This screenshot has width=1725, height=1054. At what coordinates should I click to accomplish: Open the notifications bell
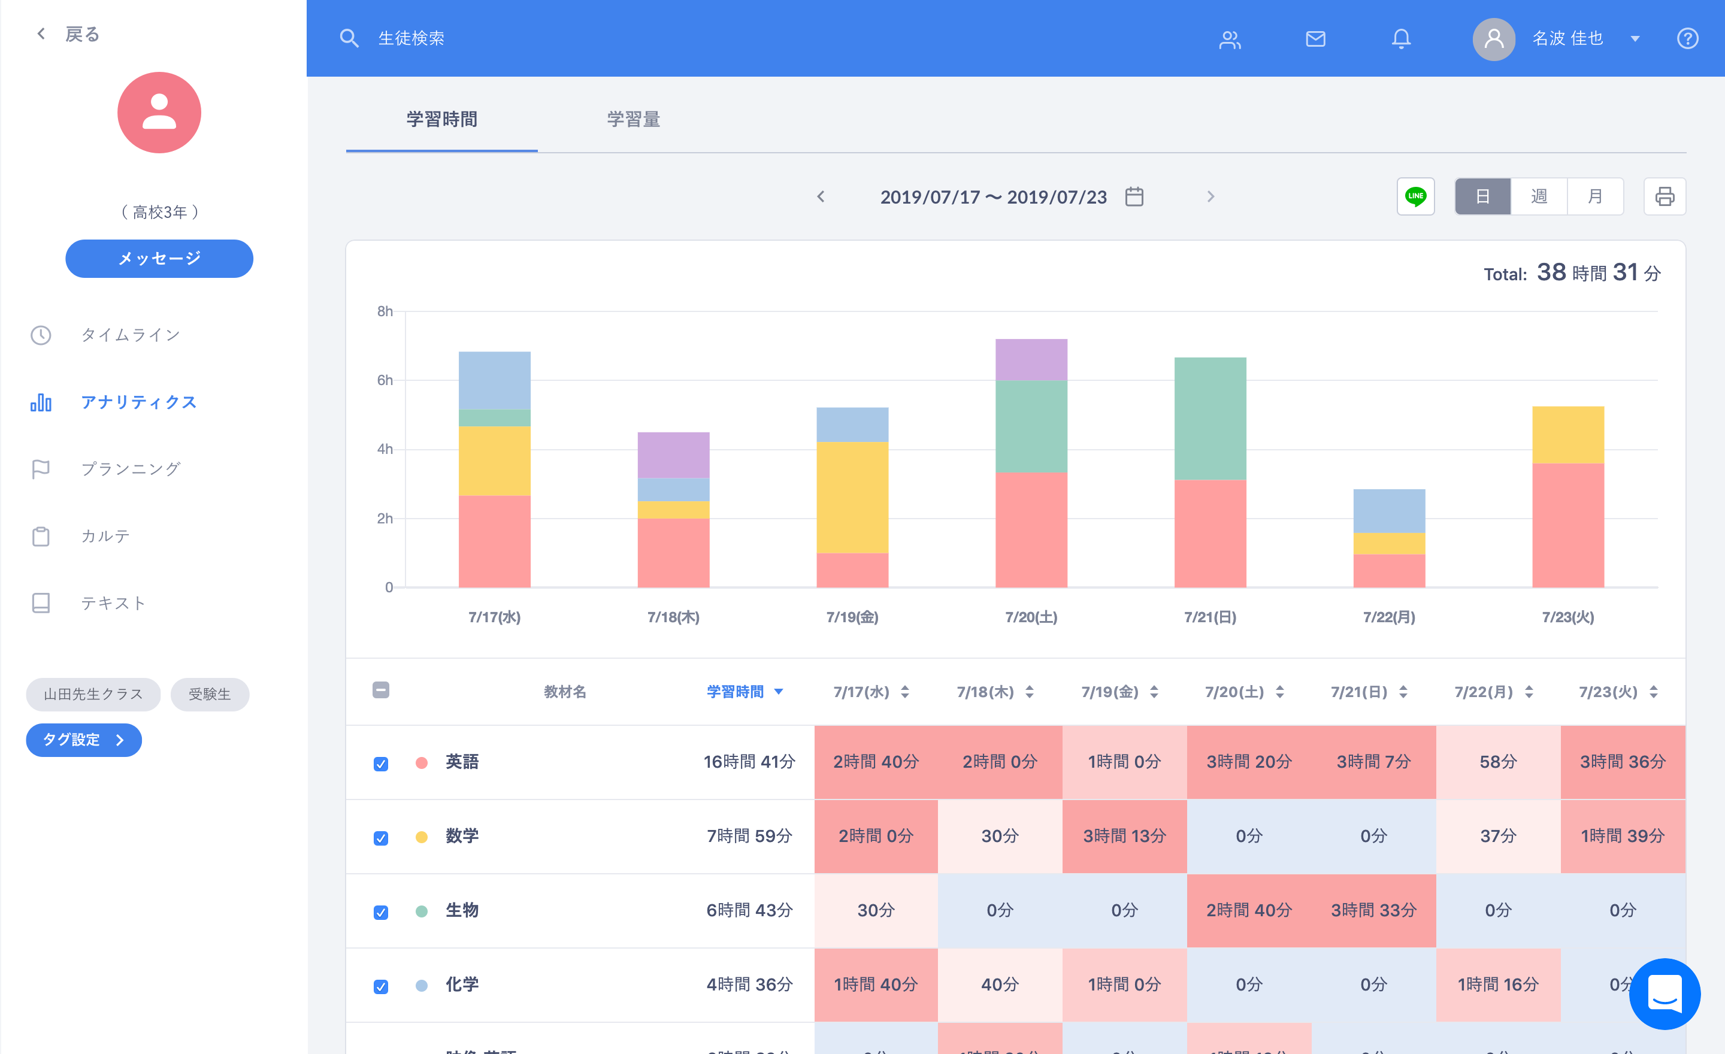click(x=1400, y=38)
